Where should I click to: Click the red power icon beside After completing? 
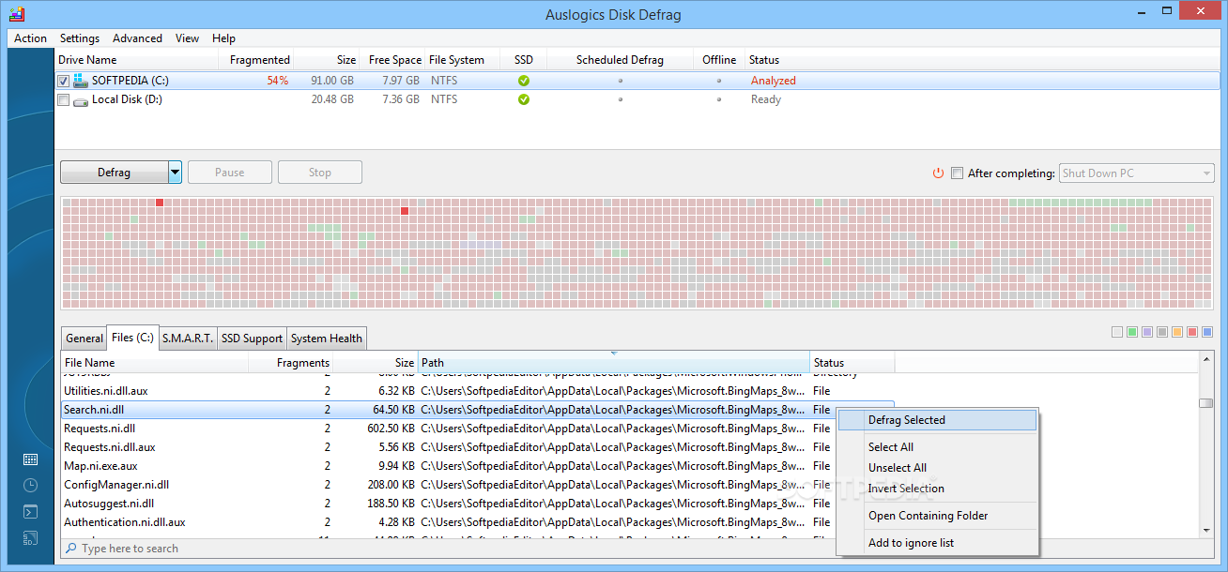(x=938, y=173)
